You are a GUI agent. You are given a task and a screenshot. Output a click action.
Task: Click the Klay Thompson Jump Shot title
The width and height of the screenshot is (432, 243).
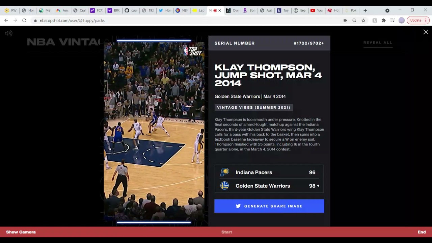pyautogui.click(x=268, y=75)
